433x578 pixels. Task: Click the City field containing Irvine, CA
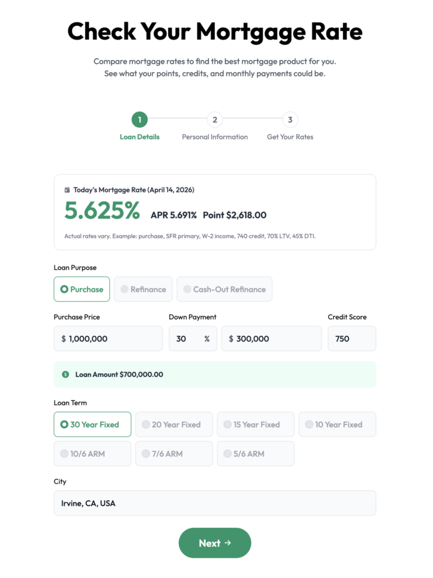(x=215, y=503)
